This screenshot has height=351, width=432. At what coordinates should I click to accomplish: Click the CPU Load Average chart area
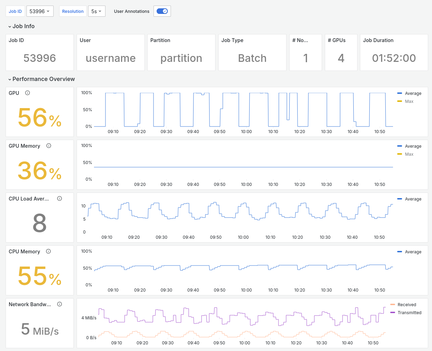click(x=240, y=215)
